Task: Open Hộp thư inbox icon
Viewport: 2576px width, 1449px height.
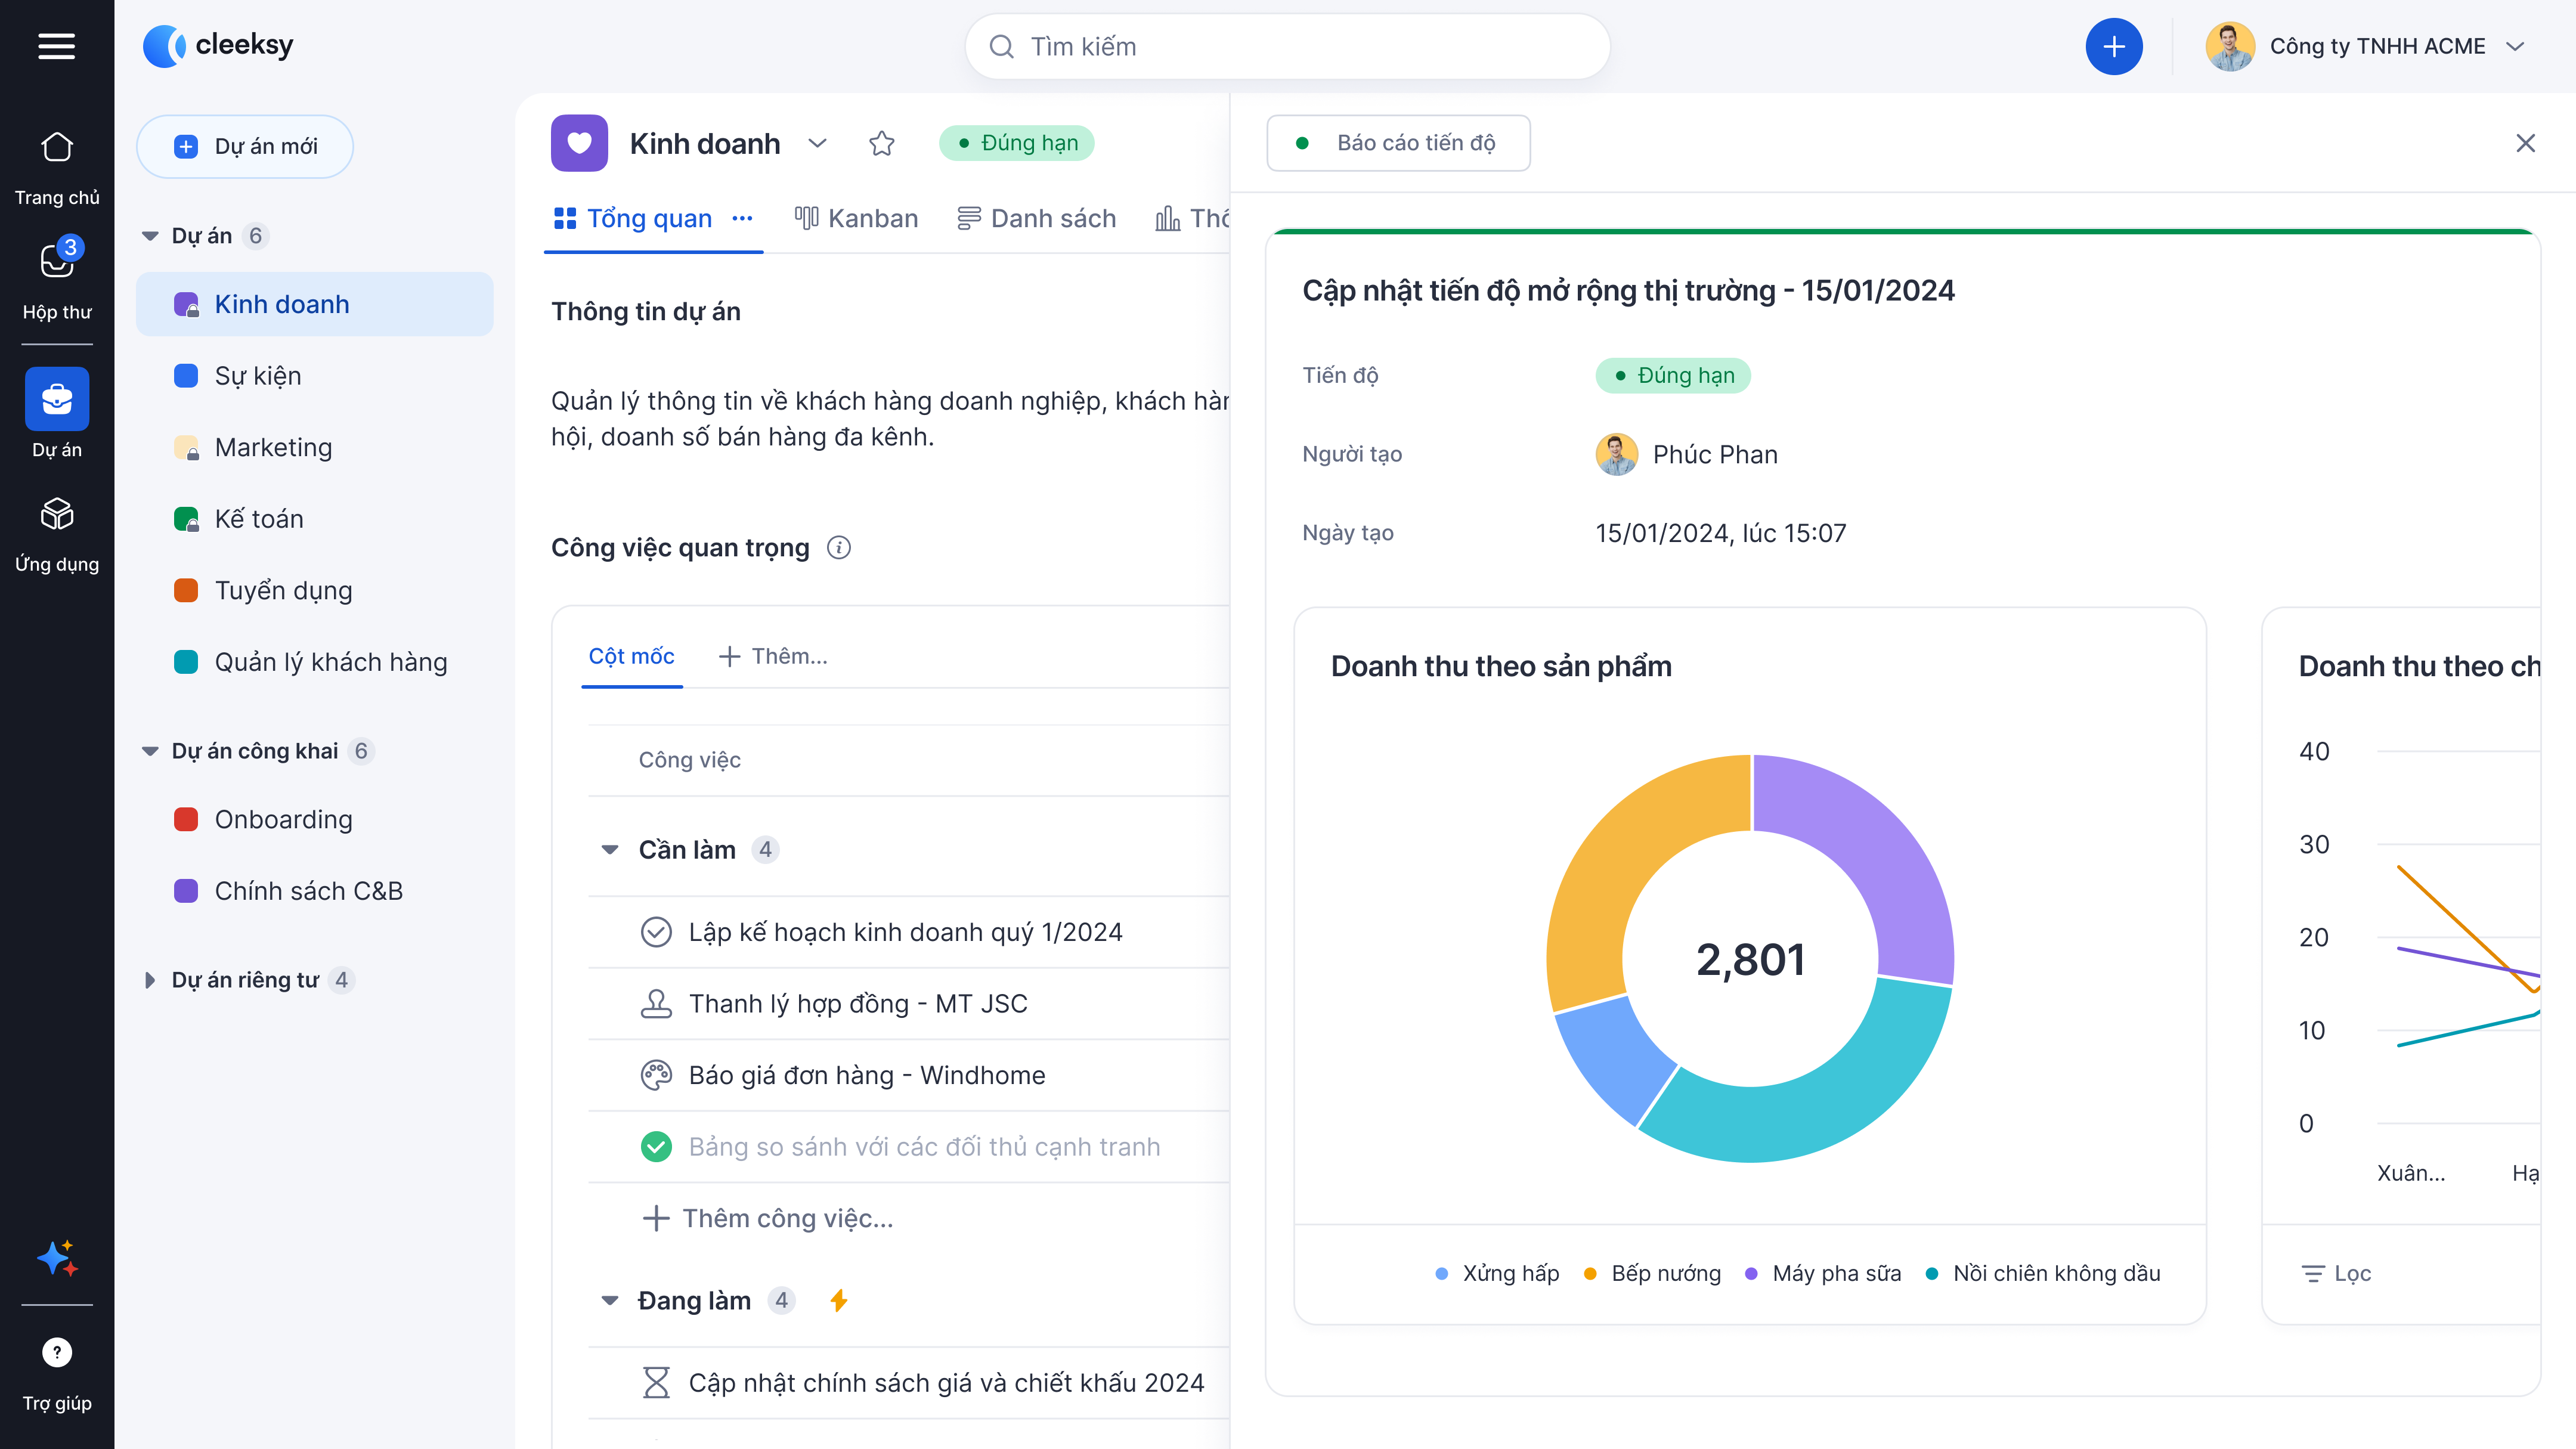Action: coord(56,262)
